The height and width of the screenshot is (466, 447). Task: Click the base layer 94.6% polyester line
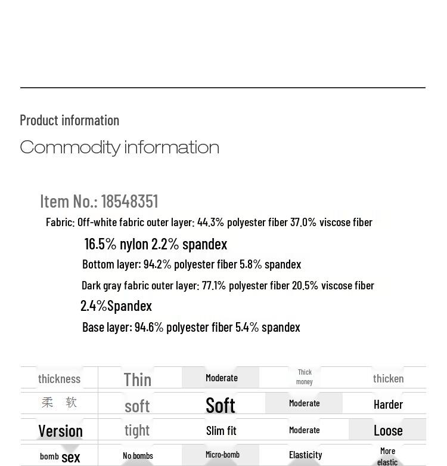tap(191, 327)
